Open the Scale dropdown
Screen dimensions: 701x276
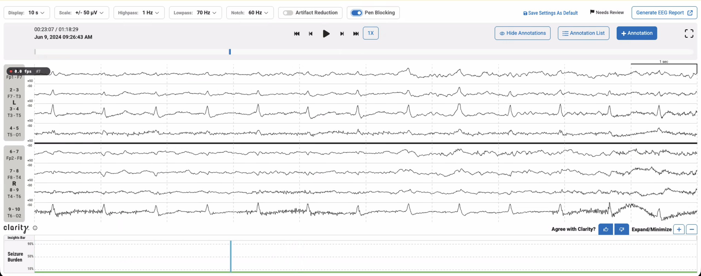coord(82,13)
